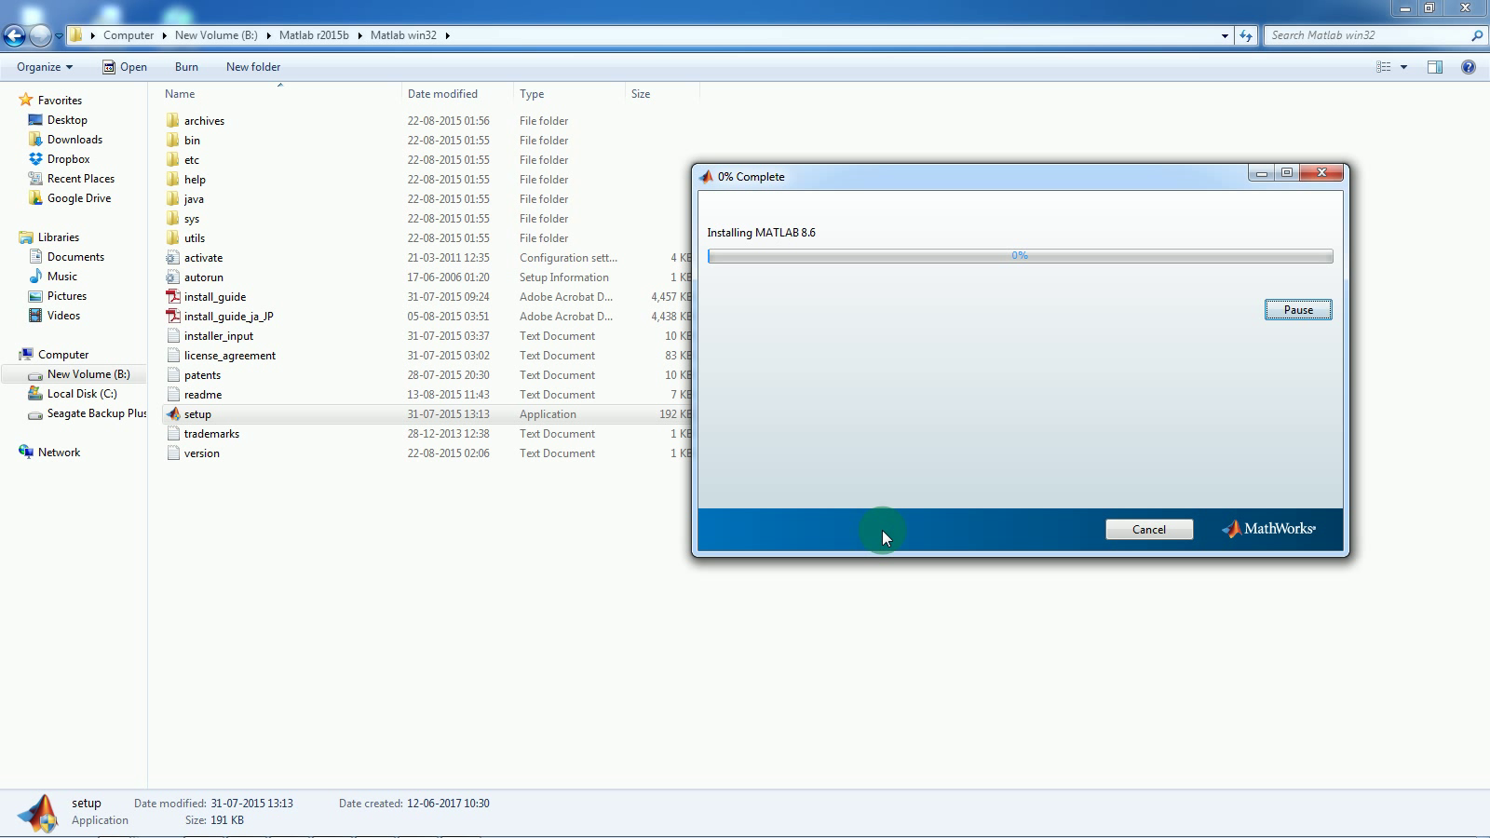
Task: Expand breadcrumb arrow after New Volume (B:)
Action: (x=268, y=35)
